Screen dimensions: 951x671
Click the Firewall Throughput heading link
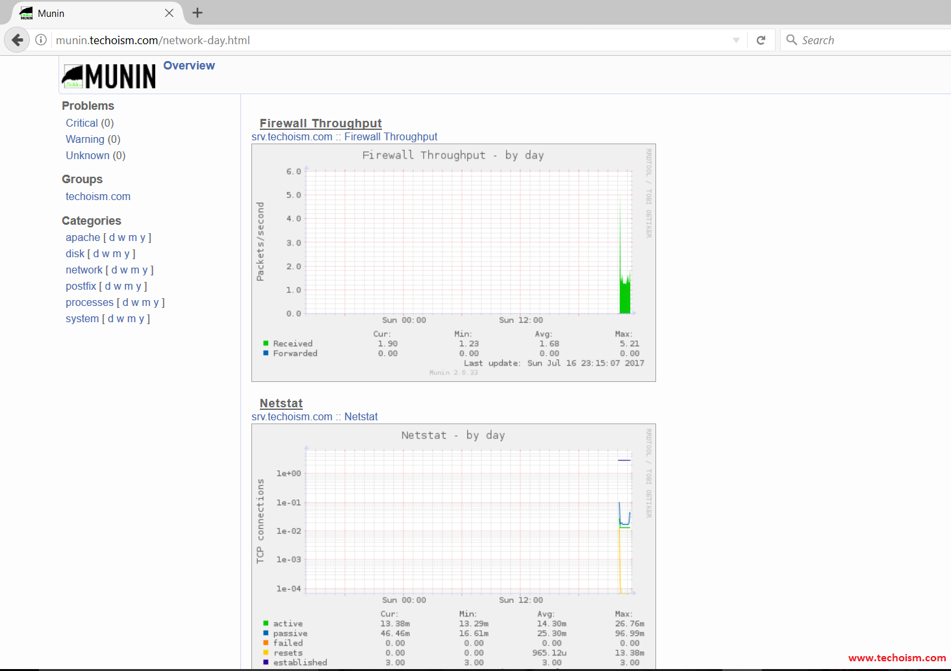click(321, 123)
